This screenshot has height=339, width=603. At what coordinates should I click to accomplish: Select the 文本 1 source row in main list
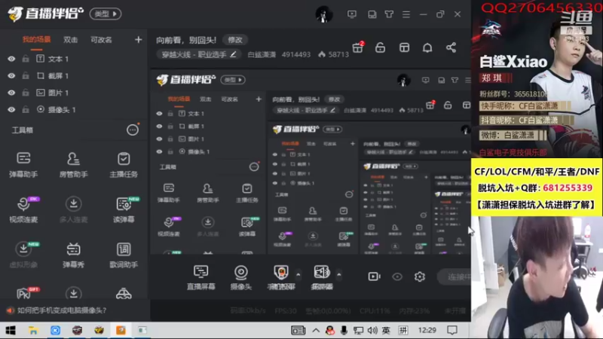click(x=75, y=59)
